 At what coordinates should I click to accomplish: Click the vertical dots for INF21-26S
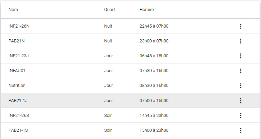(241, 116)
